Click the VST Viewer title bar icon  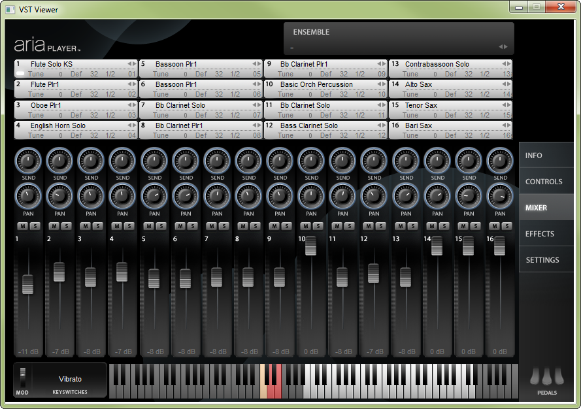[10, 10]
